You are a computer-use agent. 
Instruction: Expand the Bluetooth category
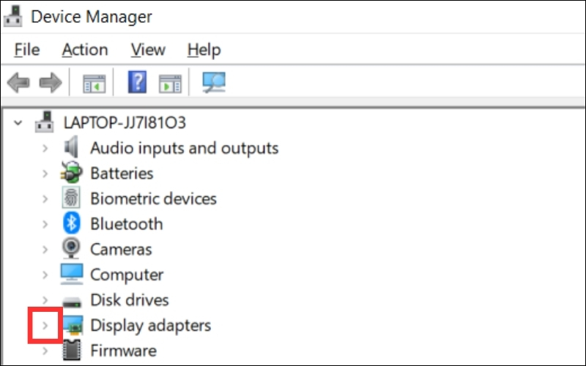coord(45,224)
